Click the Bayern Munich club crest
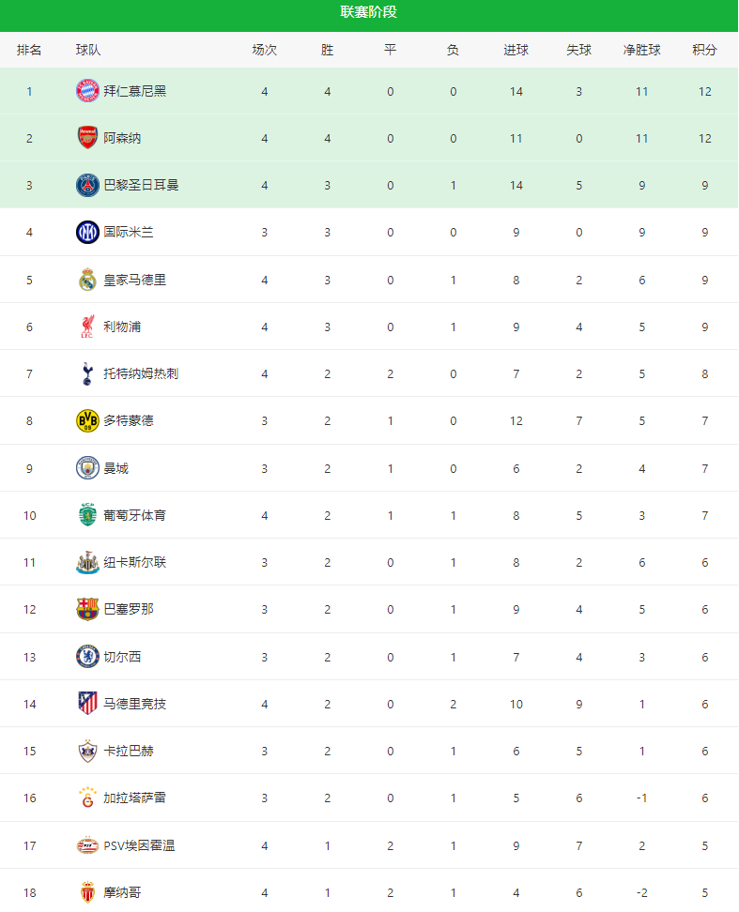The image size is (739, 912). (x=87, y=91)
